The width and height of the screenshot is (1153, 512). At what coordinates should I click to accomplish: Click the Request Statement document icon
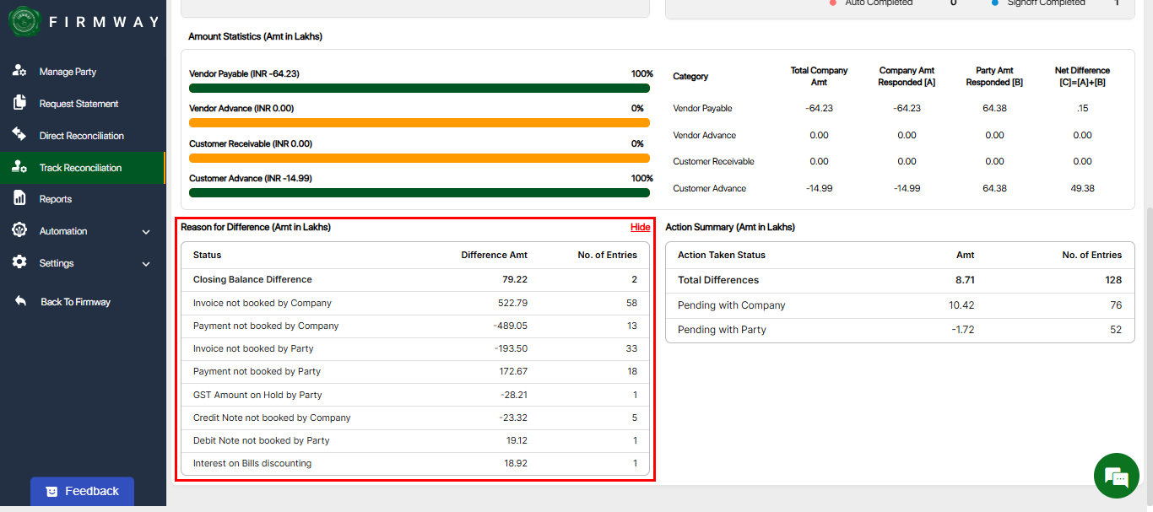point(19,103)
